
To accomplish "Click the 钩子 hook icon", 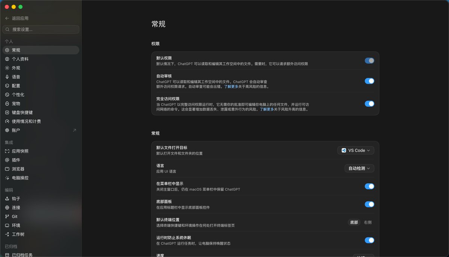I will pos(7,199).
